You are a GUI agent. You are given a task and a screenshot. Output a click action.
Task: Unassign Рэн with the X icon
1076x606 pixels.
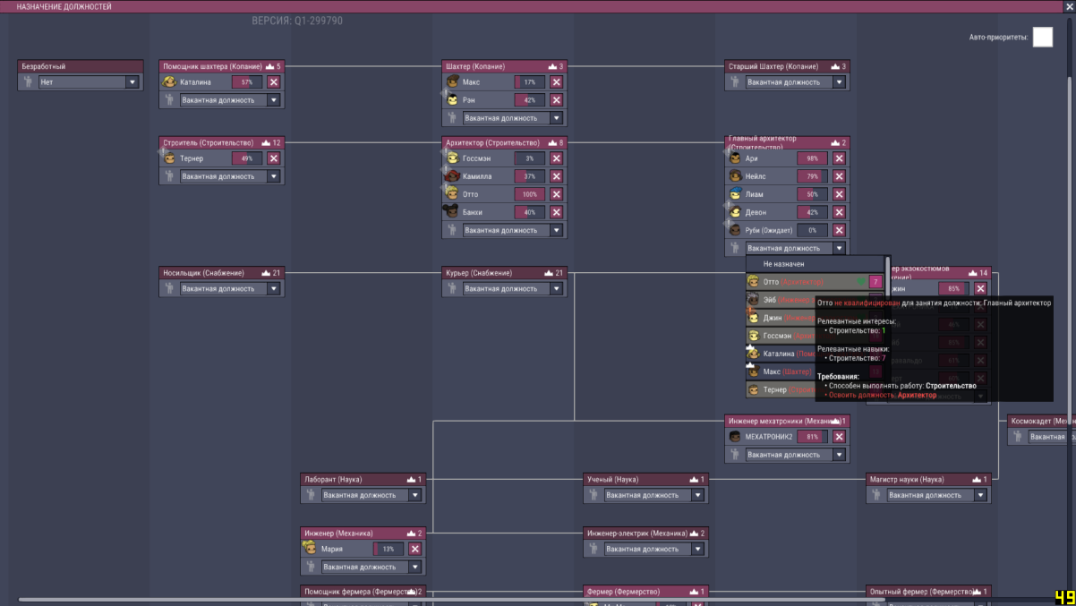[557, 100]
